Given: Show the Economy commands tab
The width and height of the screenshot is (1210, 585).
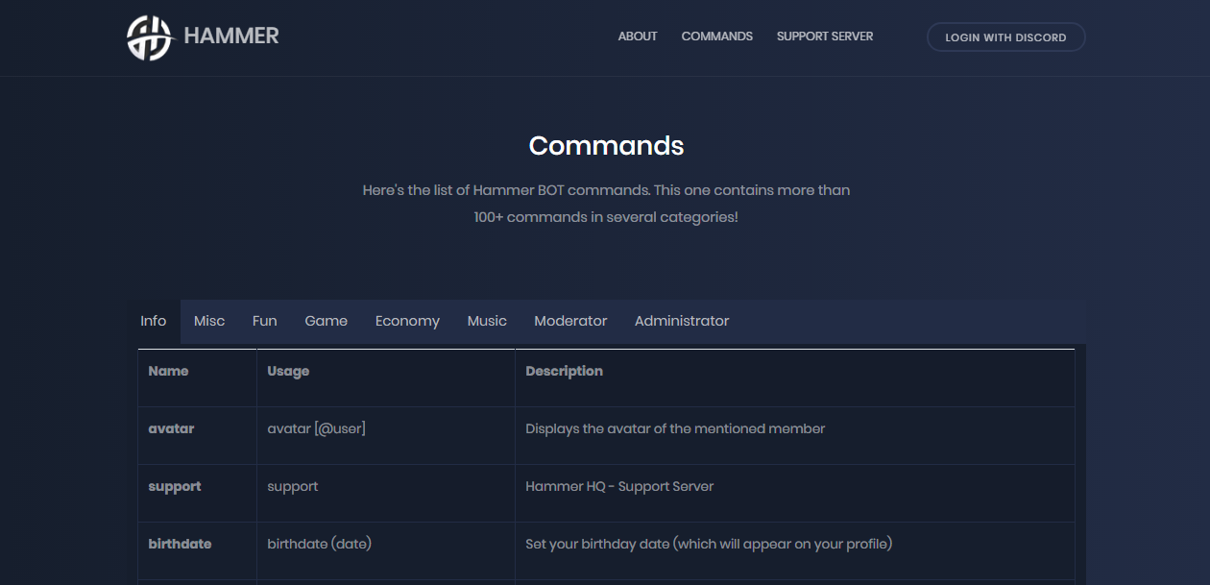Looking at the screenshot, I should pyautogui.click(x=407, y=321).
